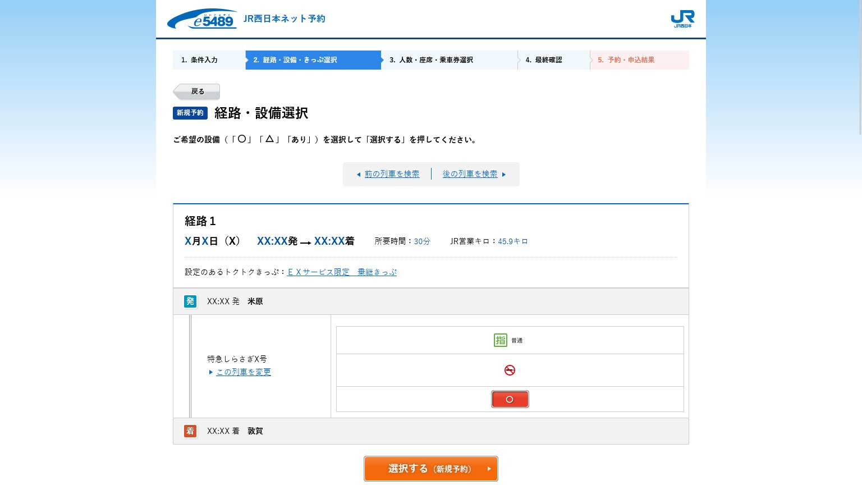Click the 新規予約 badge label
862x485 pixels.
pyautogui.click(x=190, y=113)
